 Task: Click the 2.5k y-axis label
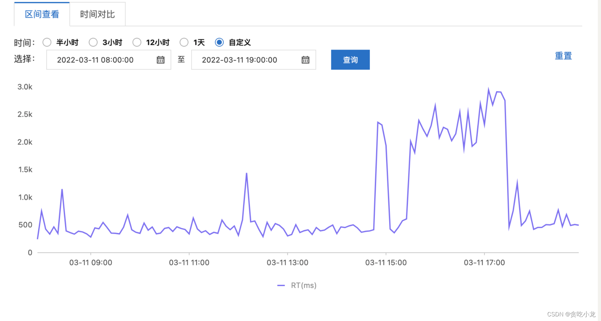pyautogui.click(x=25, y=115)
